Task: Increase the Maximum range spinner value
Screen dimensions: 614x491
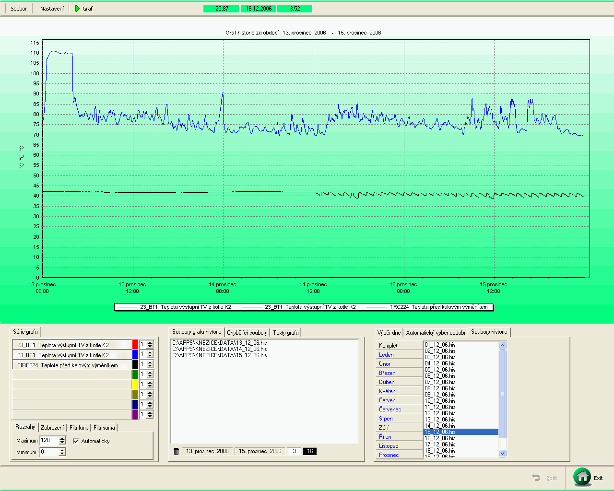Action: 62,438
